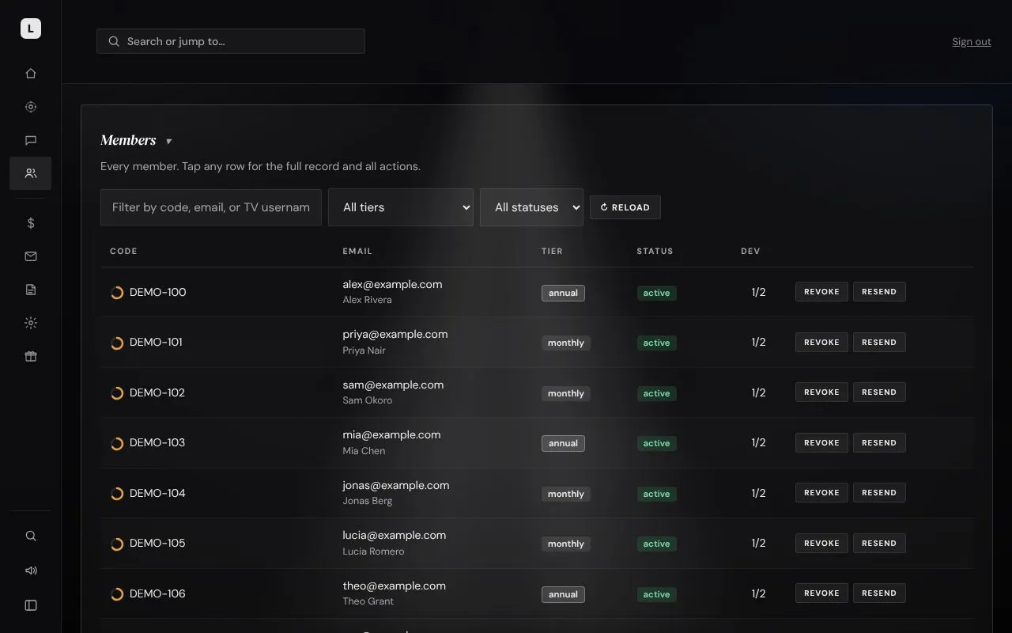Focus the Search or jump to field
1012x633 pixels.
click(231, 41)
